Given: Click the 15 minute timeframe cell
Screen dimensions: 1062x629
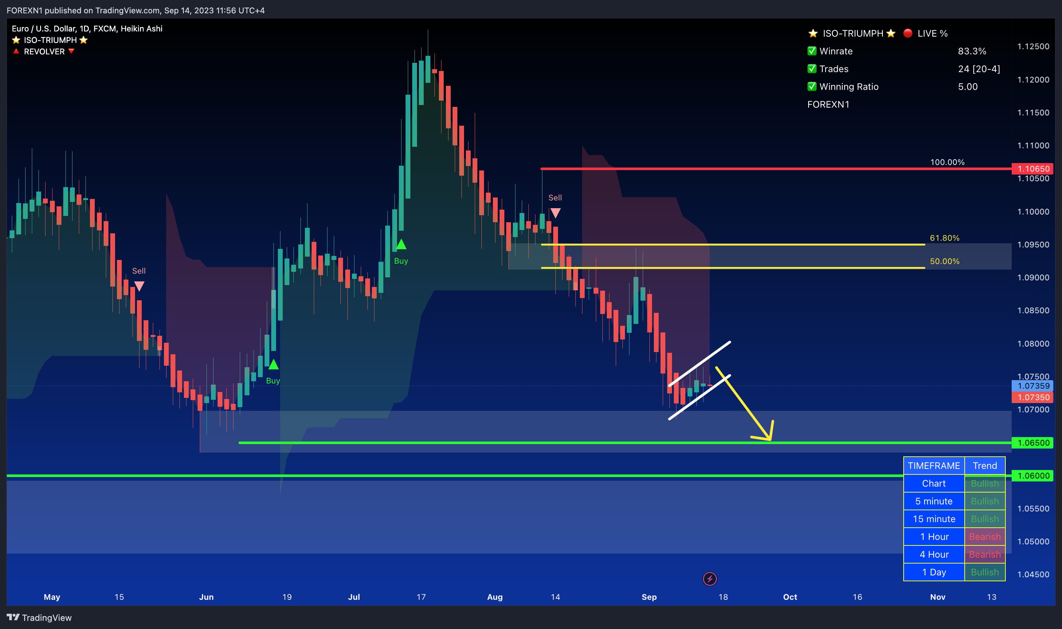Looking at the screenshot, I should 934,519.
